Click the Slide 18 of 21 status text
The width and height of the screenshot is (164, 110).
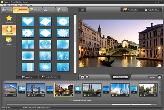point(6,108)
